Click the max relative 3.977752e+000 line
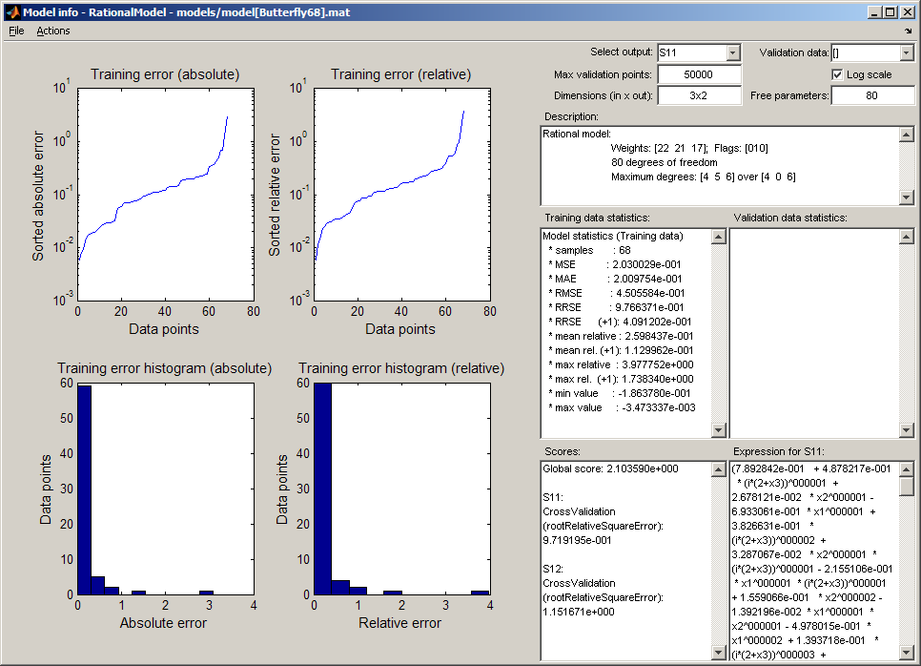921x666 pixels. coord(621,364)
